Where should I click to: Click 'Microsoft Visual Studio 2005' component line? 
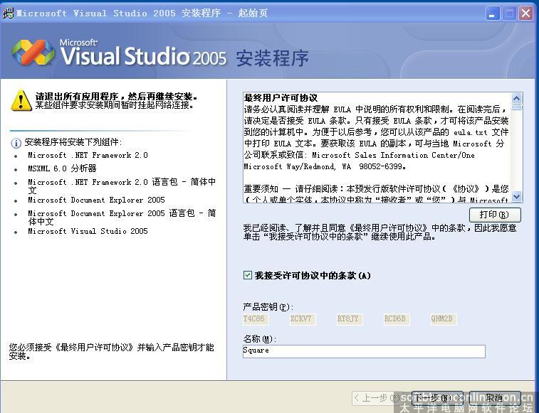(88, 231)
